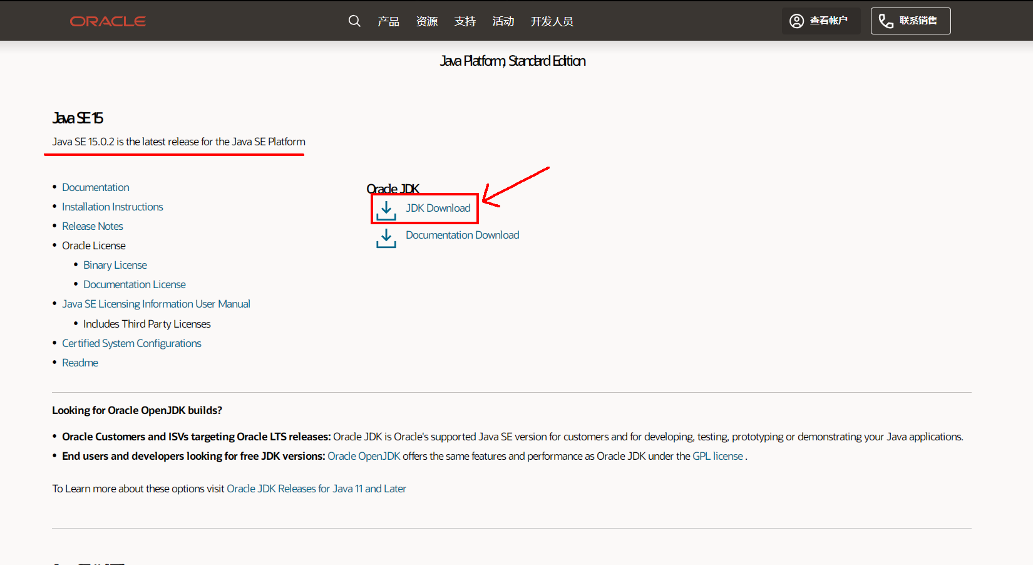1033x565 pixels.
Task: Open the Documentation Download link
Action: pos(463,235)
